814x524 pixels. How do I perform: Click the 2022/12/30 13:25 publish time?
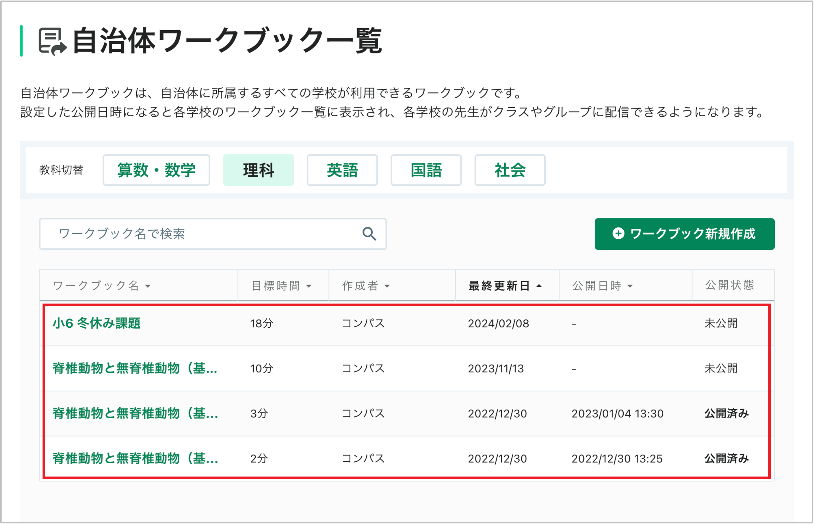pos(617,459)
